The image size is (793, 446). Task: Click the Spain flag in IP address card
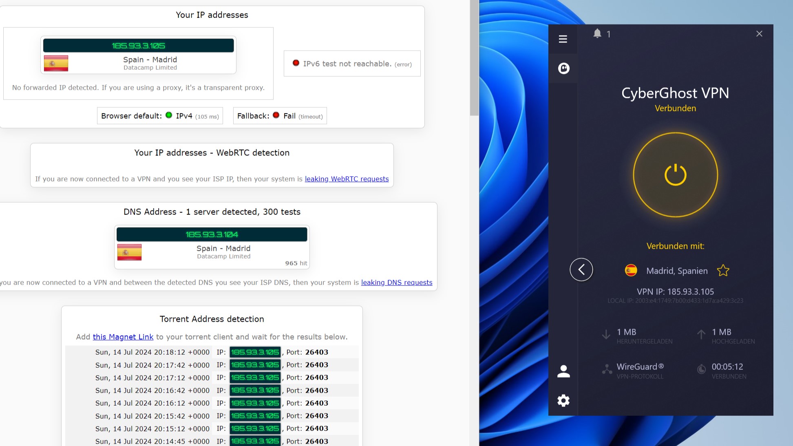coord(56,63)
